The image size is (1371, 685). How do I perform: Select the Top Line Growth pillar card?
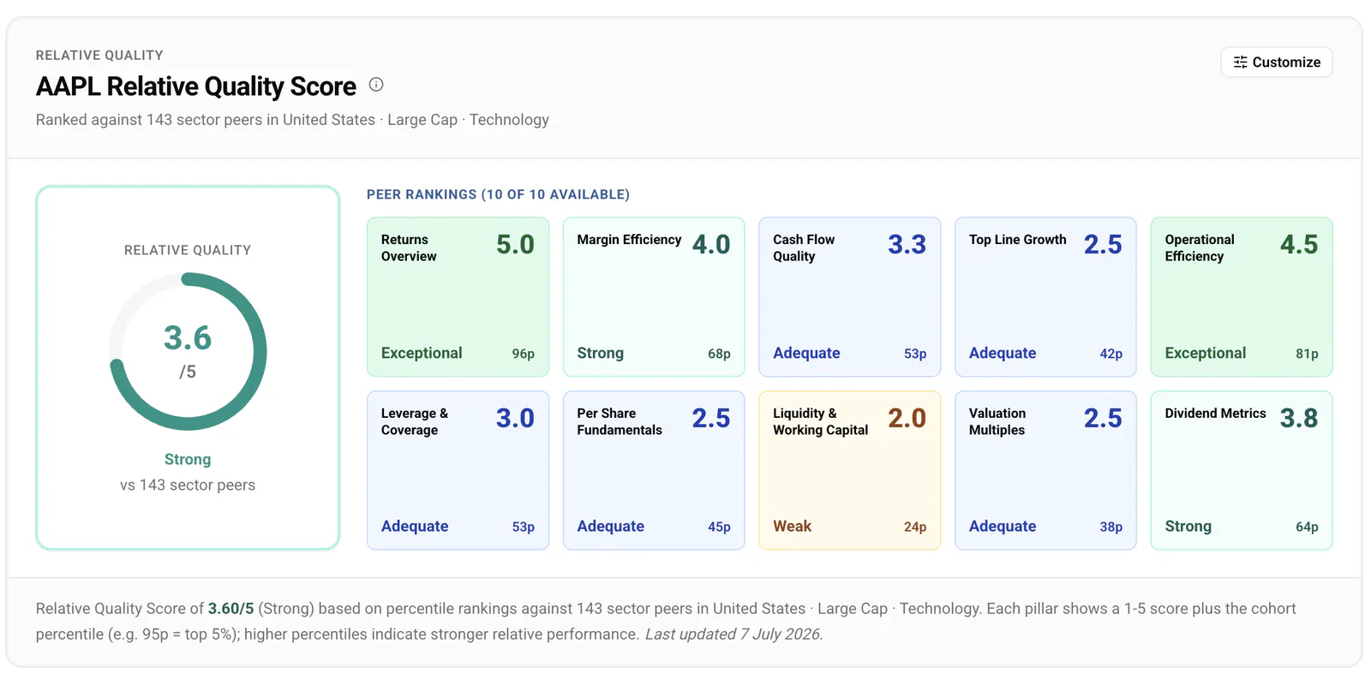tap(1045, 297)
